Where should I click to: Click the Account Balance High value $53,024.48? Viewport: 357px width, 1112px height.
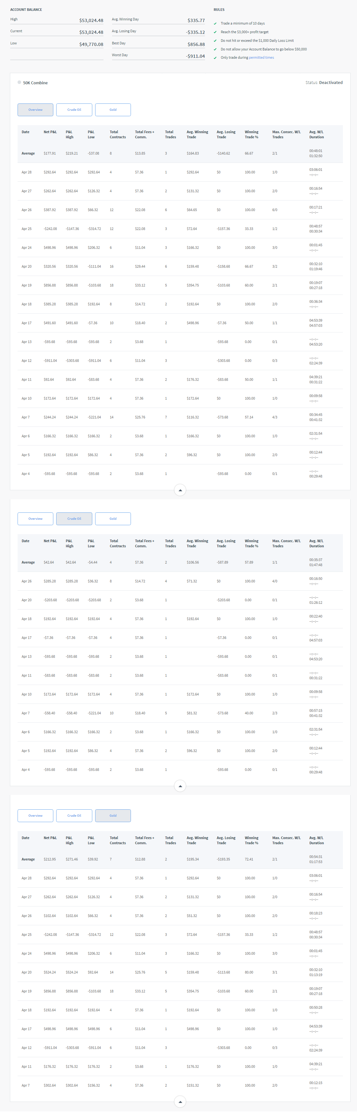coord(91,20)
